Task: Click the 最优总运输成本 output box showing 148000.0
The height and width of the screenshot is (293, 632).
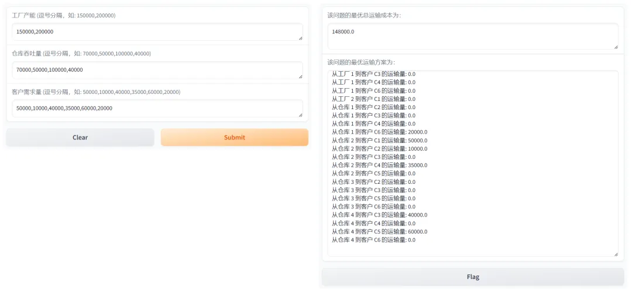Action: pyautogui.click(x=473, y=36)
